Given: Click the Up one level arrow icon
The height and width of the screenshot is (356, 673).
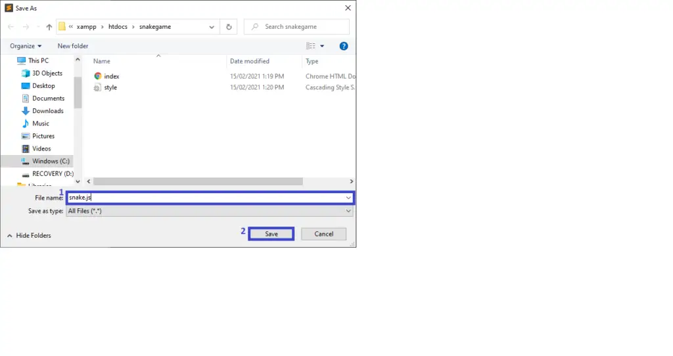Looking at the screenshot, I should [x=49, y=27].
